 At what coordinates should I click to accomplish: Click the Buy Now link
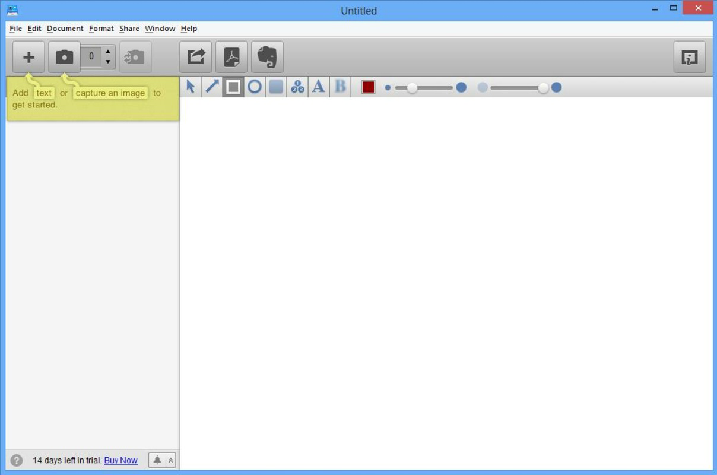(120, 460)
